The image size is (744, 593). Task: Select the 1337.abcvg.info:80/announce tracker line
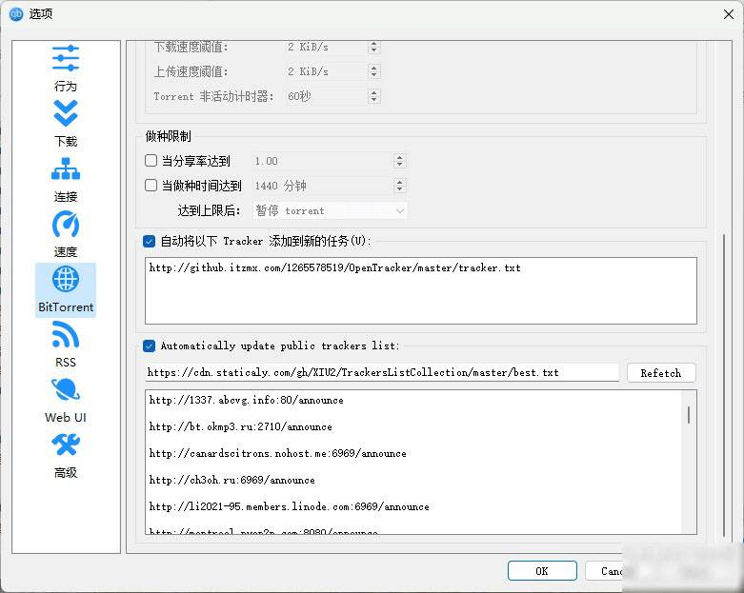[246, 400]
